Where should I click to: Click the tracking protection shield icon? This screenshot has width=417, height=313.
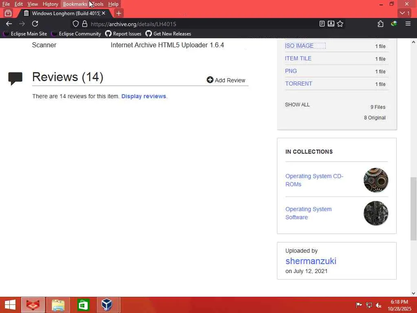point(76,24)
